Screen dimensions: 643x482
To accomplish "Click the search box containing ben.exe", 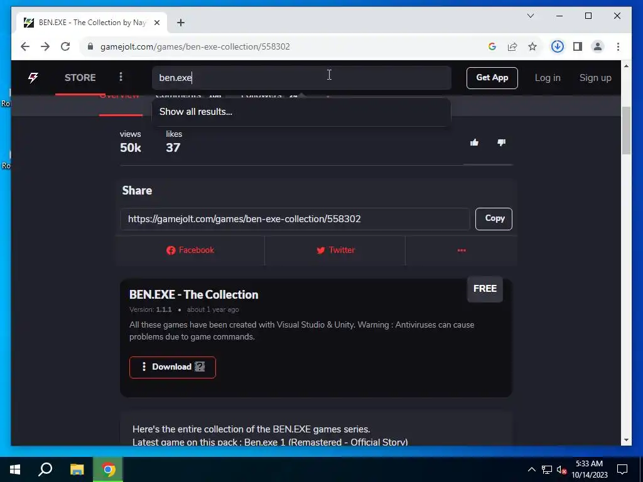I will 301,77.
